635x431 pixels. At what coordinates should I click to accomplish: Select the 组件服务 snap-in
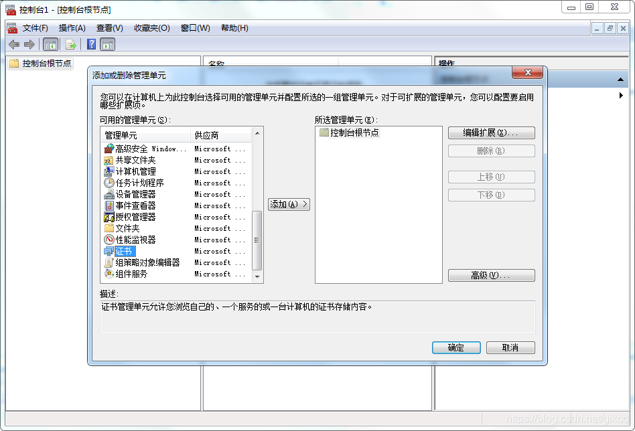(x=130, y=274)
